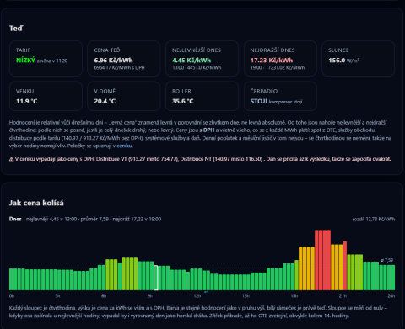Click the 18h axis label
The width and height of the screenshot is (405, 329).
point(294,296)
